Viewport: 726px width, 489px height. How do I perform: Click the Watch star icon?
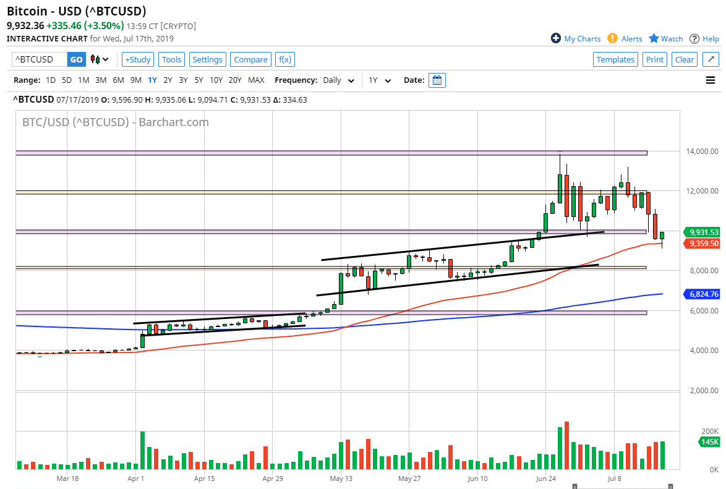point(654,38)
